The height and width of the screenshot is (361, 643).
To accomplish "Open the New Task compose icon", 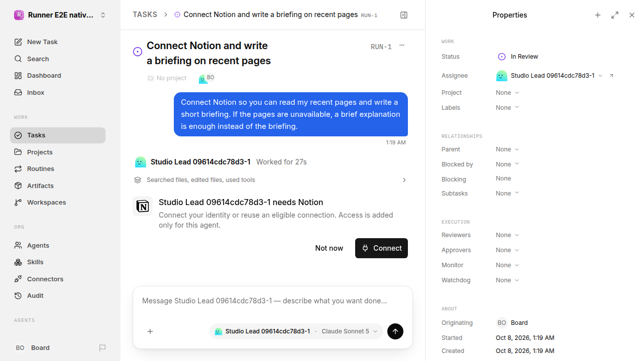I will 18,42.
